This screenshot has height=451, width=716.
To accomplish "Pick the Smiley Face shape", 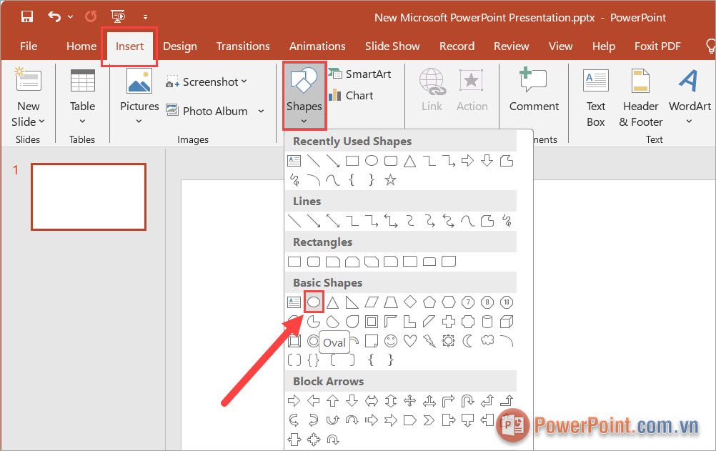I will 391,341.
